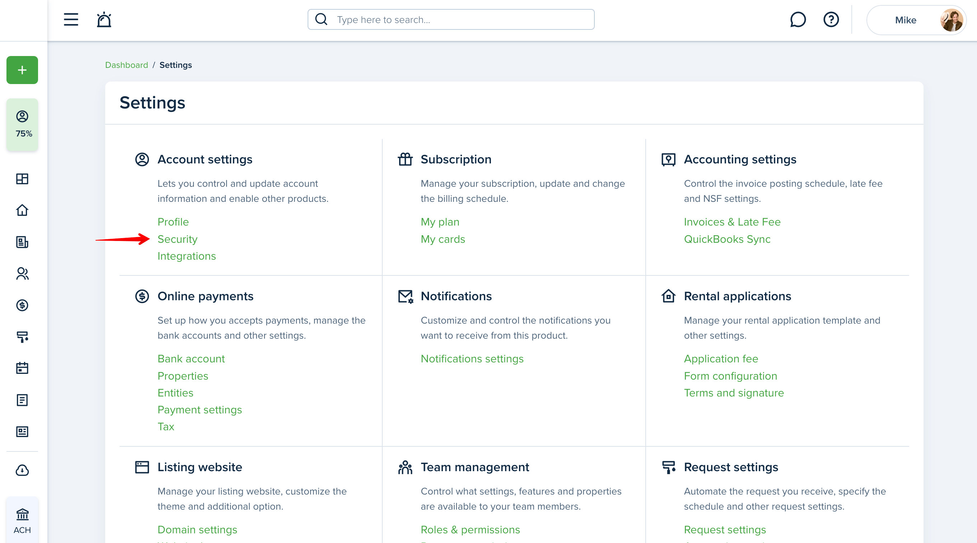977x543 pixels.
Task: Open the hamburger navigation menu
Action: [x=71, y=19]
